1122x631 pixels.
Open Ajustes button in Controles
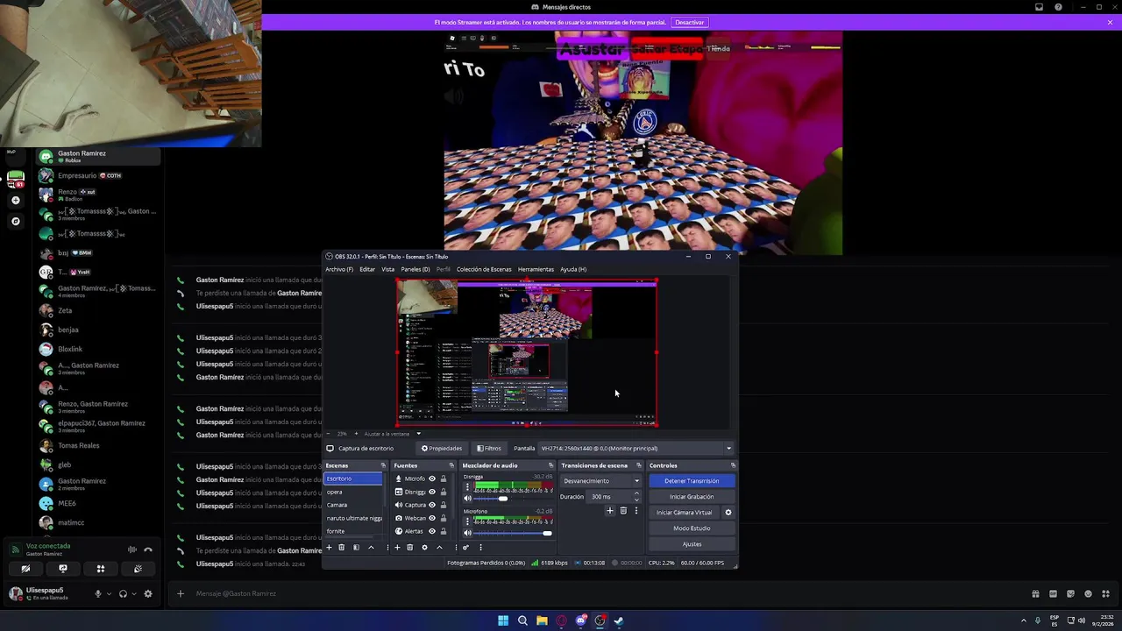[692, 544]
